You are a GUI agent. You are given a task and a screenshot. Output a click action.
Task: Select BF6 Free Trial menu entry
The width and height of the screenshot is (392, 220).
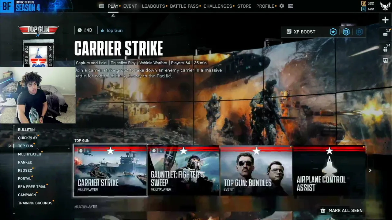(x=32, y=187)
